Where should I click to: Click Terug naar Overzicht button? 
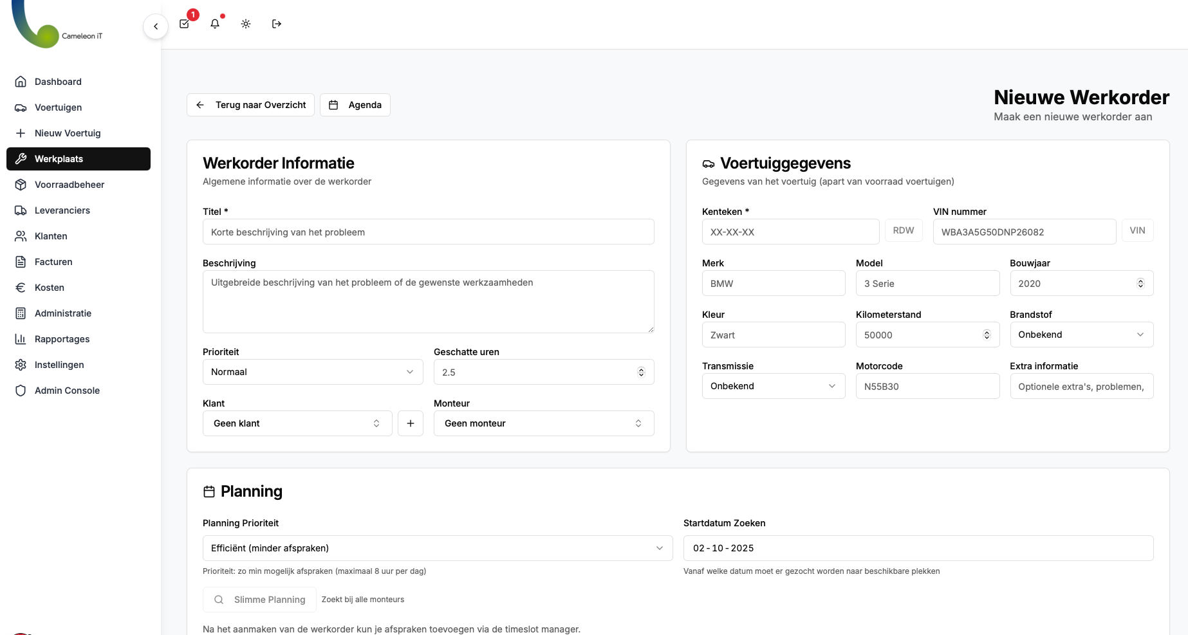[251, 105]
